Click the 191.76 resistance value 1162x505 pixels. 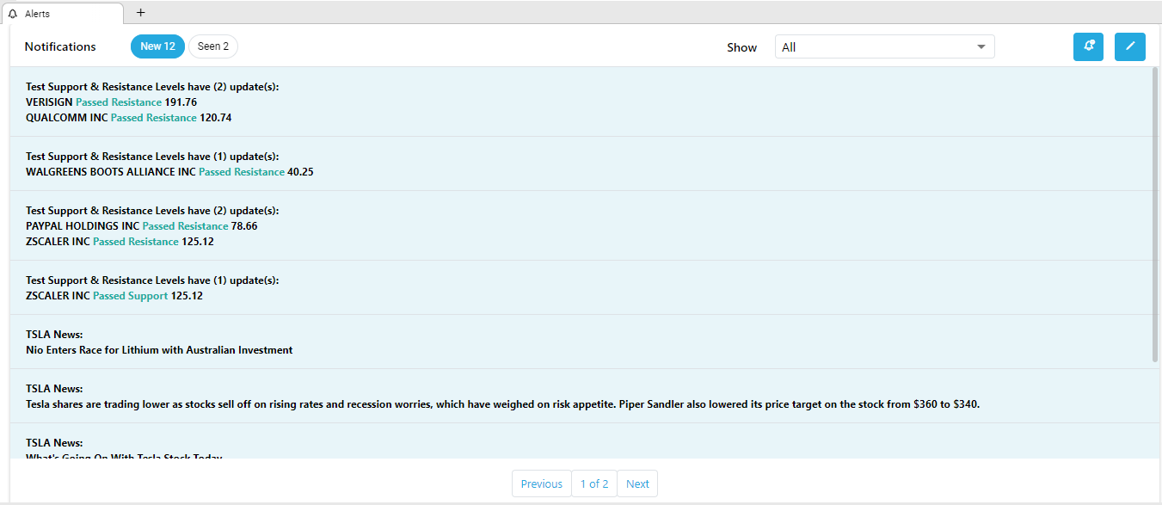click(181, 102)
